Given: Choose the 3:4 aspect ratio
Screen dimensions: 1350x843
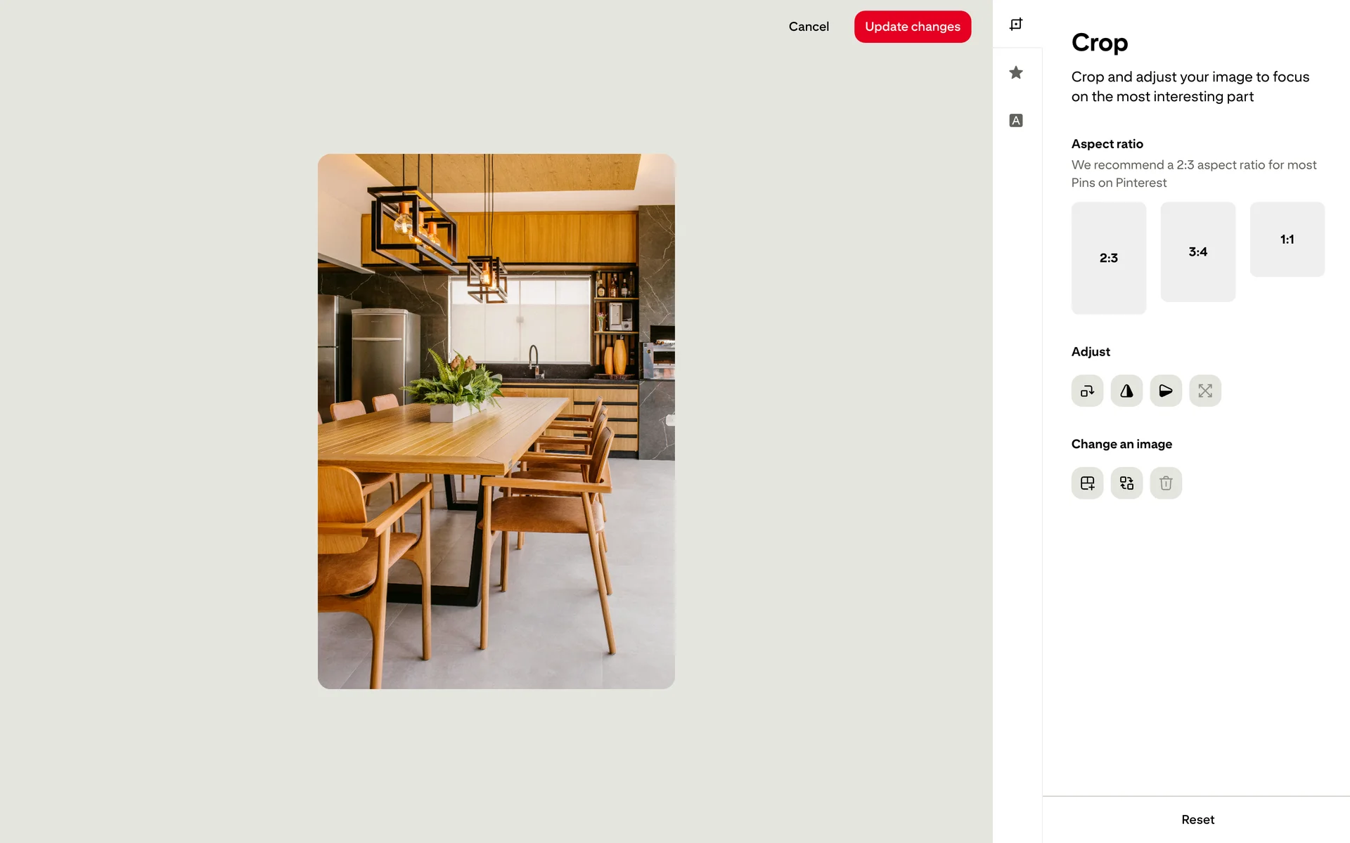Looking at the screenshot, I should coord(1198,251).
